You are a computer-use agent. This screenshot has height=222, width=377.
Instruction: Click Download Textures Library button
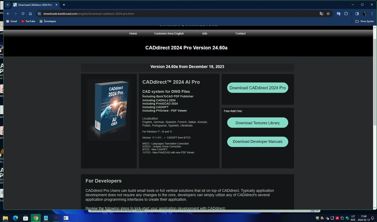[258, 123]
